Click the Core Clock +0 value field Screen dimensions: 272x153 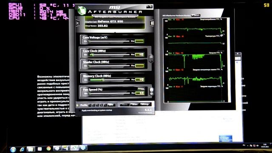coord(139,55)
